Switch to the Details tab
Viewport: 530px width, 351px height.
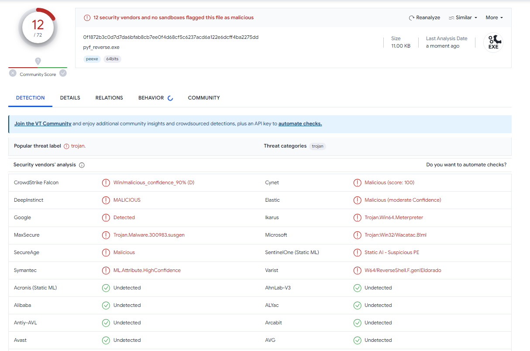point(70,98)
